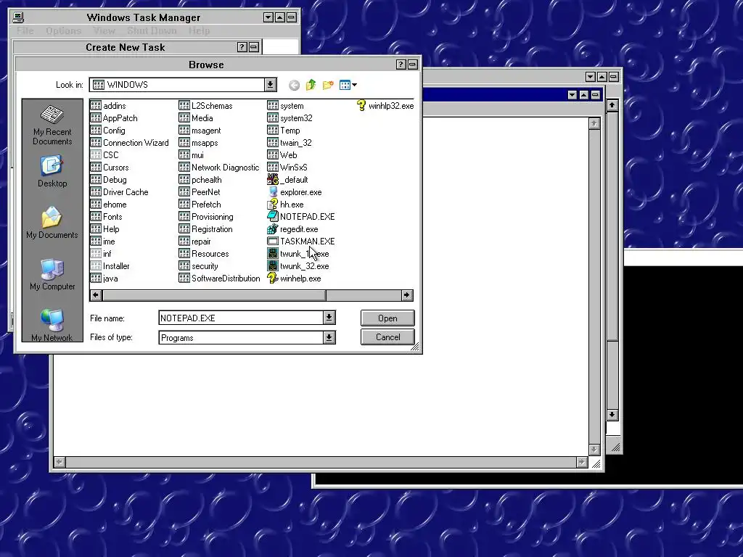Click the Back navigation icon
Image resolution: width=743 pixels, height=557 pixels.
(295, 86)
